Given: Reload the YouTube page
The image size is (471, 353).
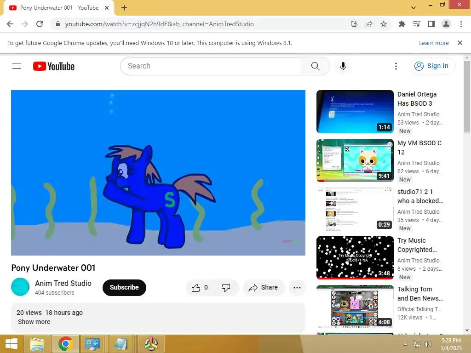Looking at the screenshot, I should click(x=40, y=24).
